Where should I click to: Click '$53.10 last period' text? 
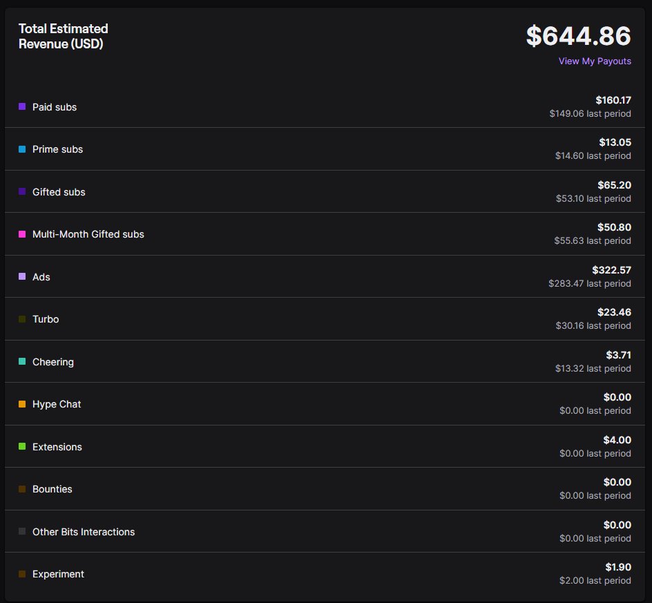coord(593,199)
